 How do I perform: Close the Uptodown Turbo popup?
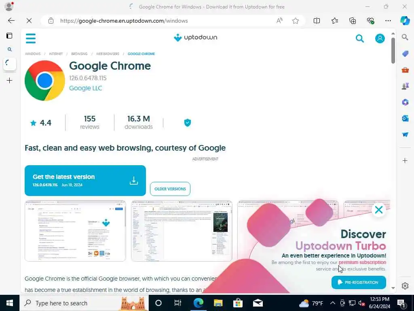(378, 210)
